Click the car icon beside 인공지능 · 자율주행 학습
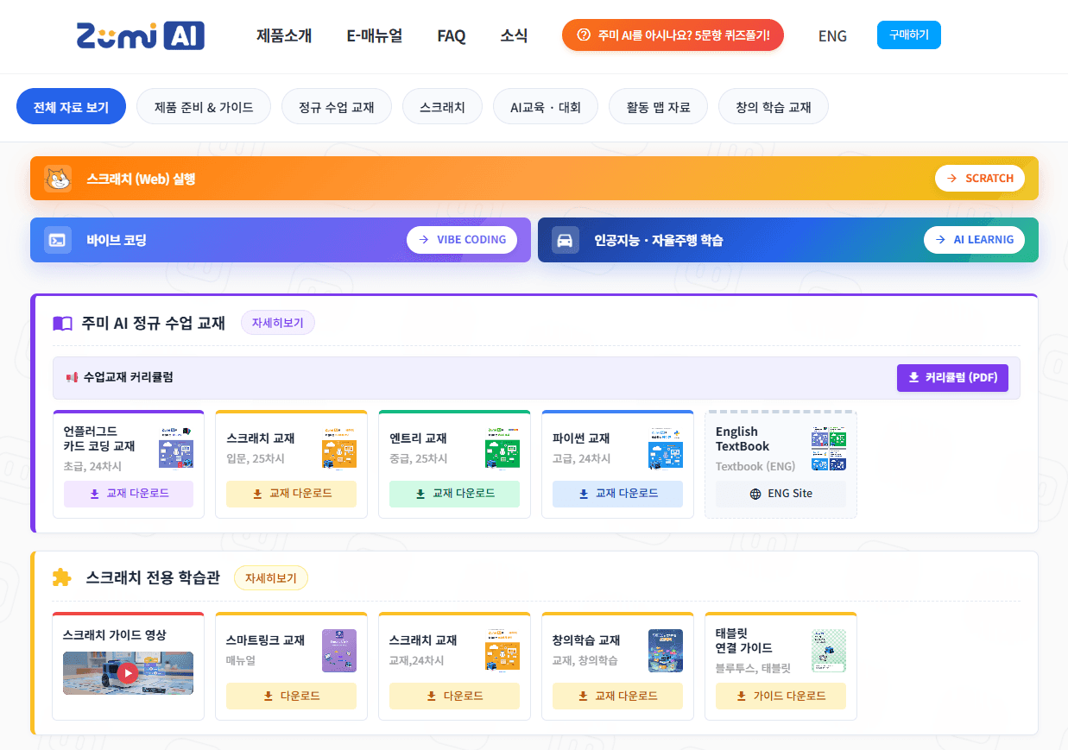 coord(566,240)
